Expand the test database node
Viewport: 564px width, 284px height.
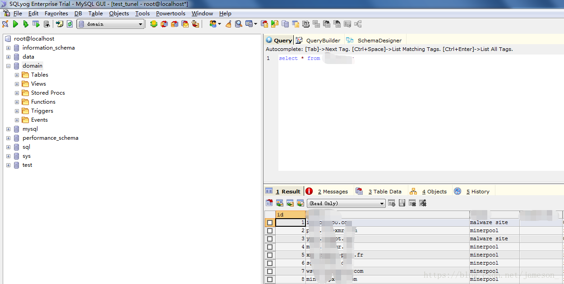click(x=8, y=165)
